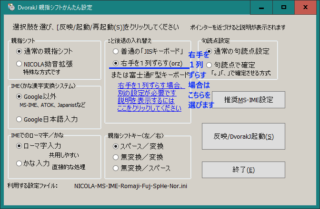Select 右手を1列ずらす(orz) option
The width and height of the screenshot is (320, 209).
pyautogui.click(x=115, y=63)
